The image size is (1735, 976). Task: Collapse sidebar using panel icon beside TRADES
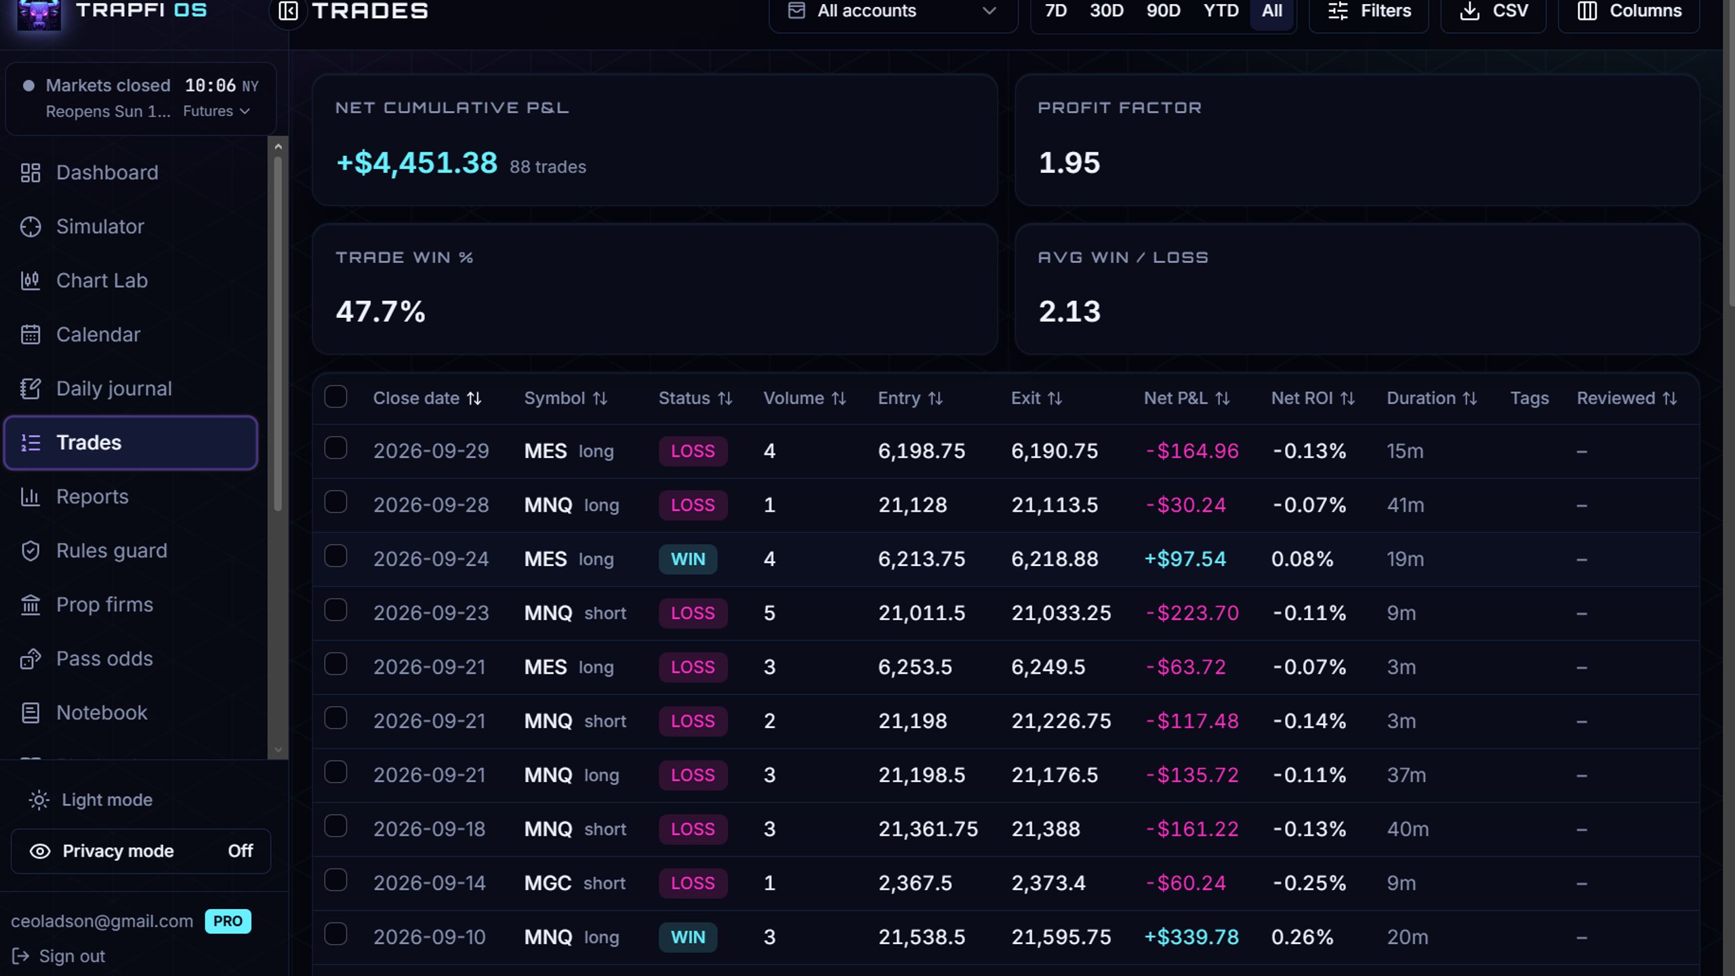288,11
